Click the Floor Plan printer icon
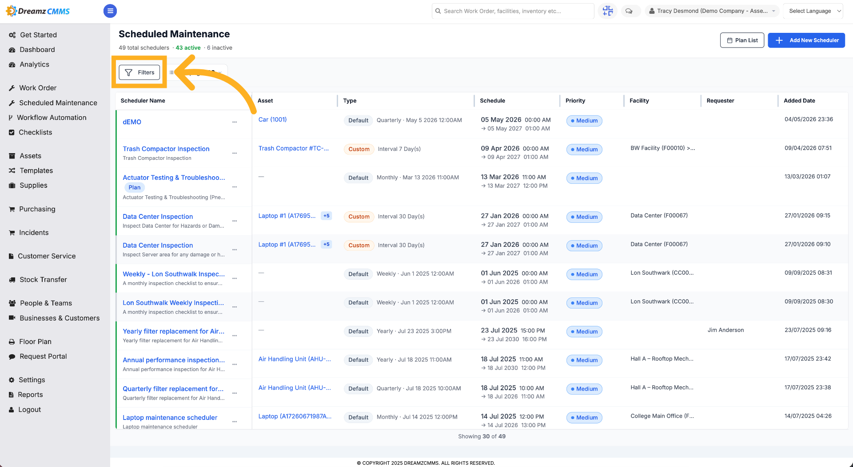Viewport: 853px width, 467px height. coord(12,342)
